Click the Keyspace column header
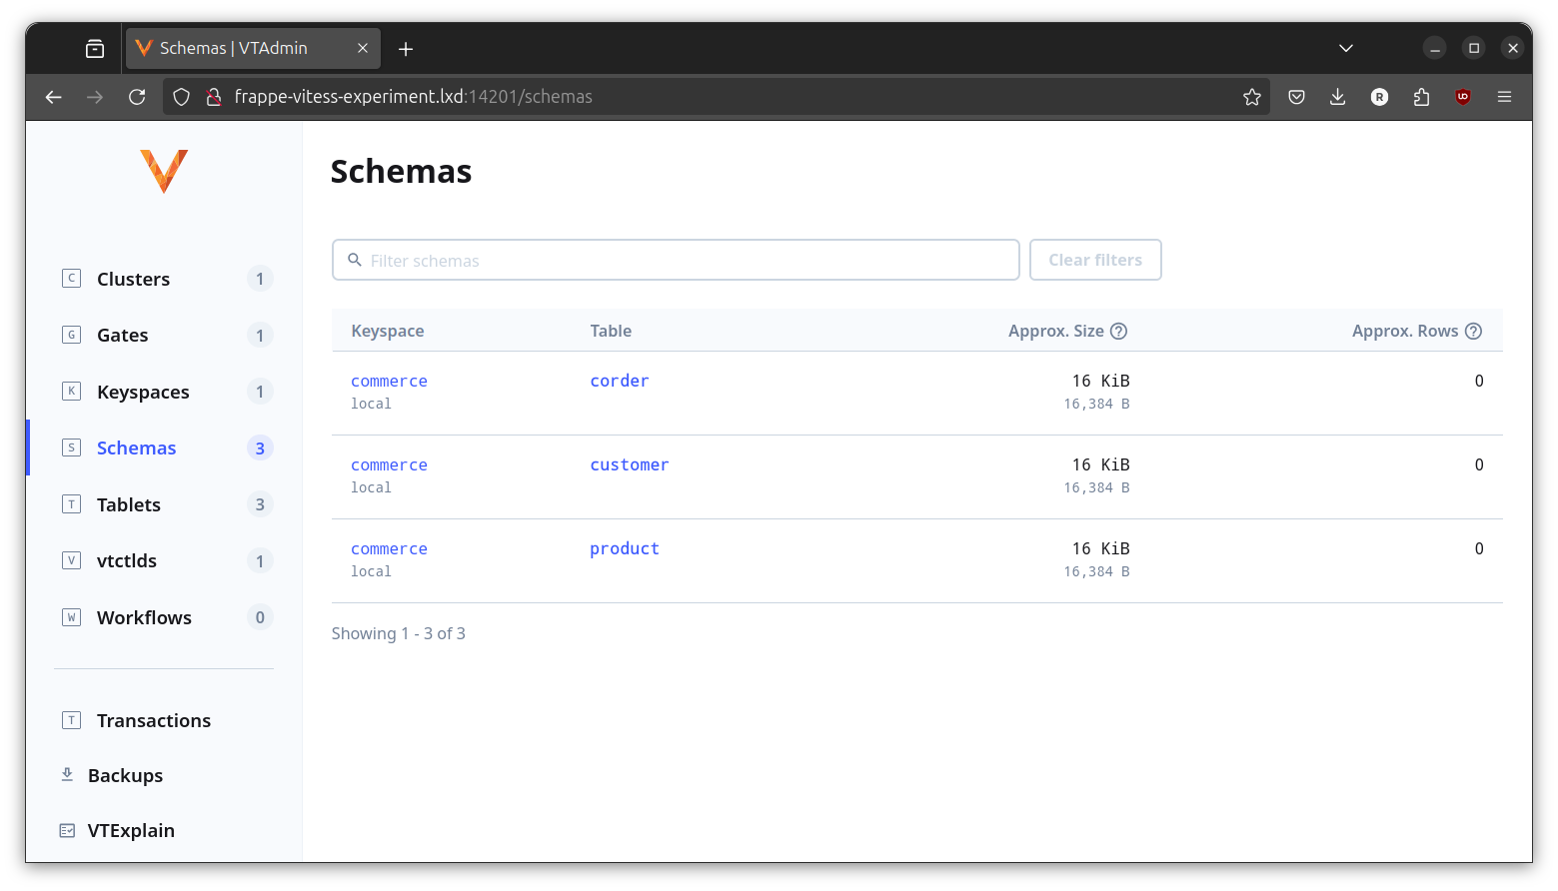Viewport: 1558px width, 891px height. [x=388, y=331]
